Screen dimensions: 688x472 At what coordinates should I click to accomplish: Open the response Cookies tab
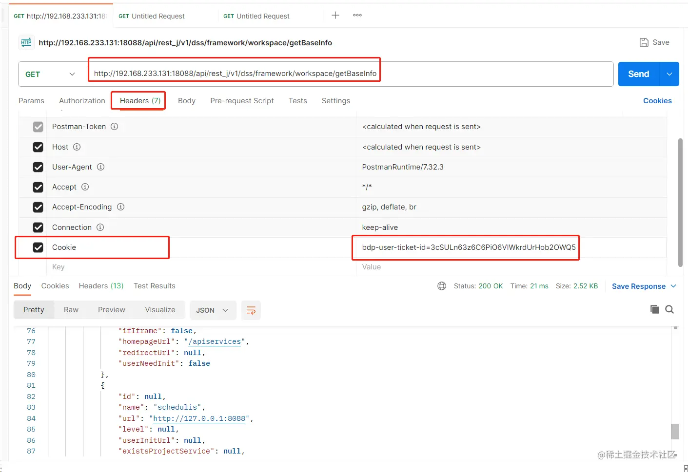[x=55, y=286]
